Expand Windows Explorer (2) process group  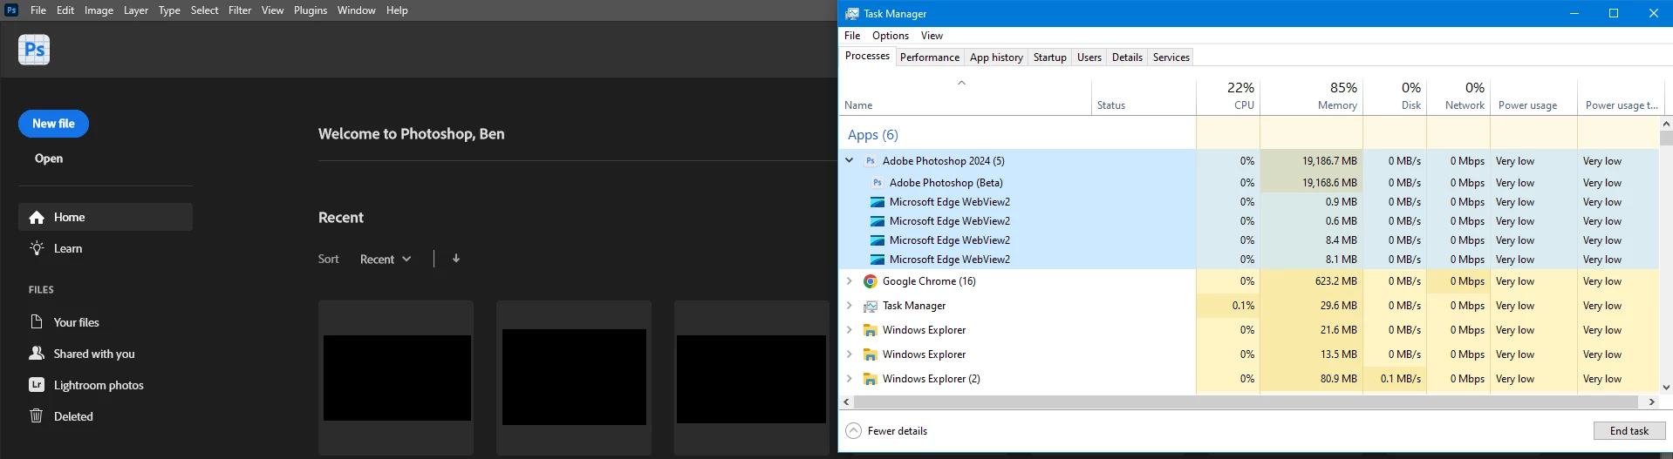click(850, 379)
